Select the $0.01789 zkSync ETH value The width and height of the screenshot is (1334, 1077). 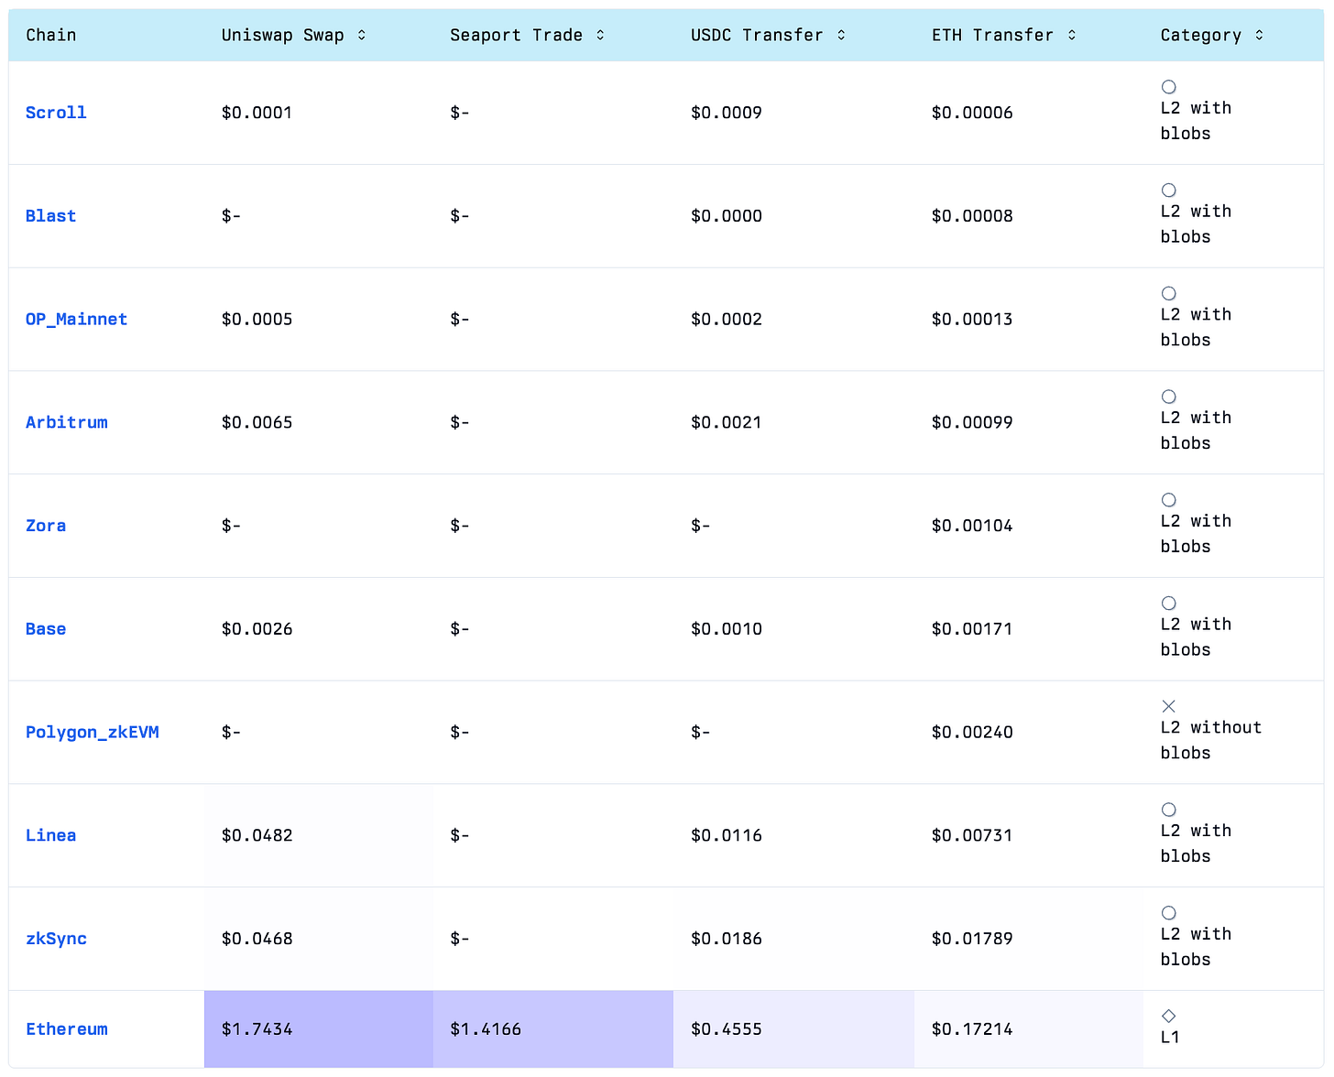point(972,939)
